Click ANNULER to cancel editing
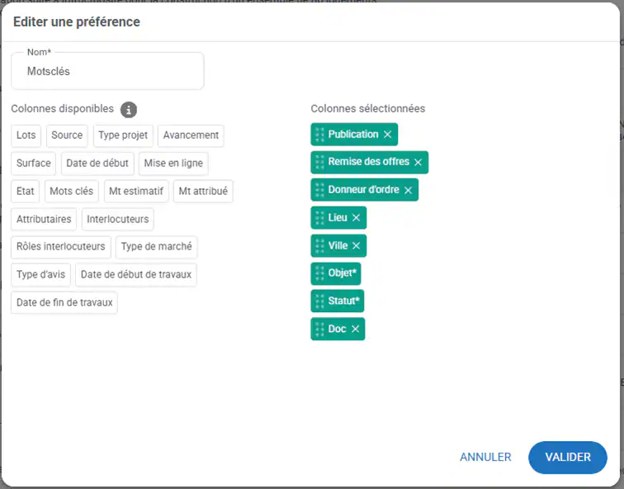Screen dimensions: 624x489 pyautogui.click(x=485, y=457)
